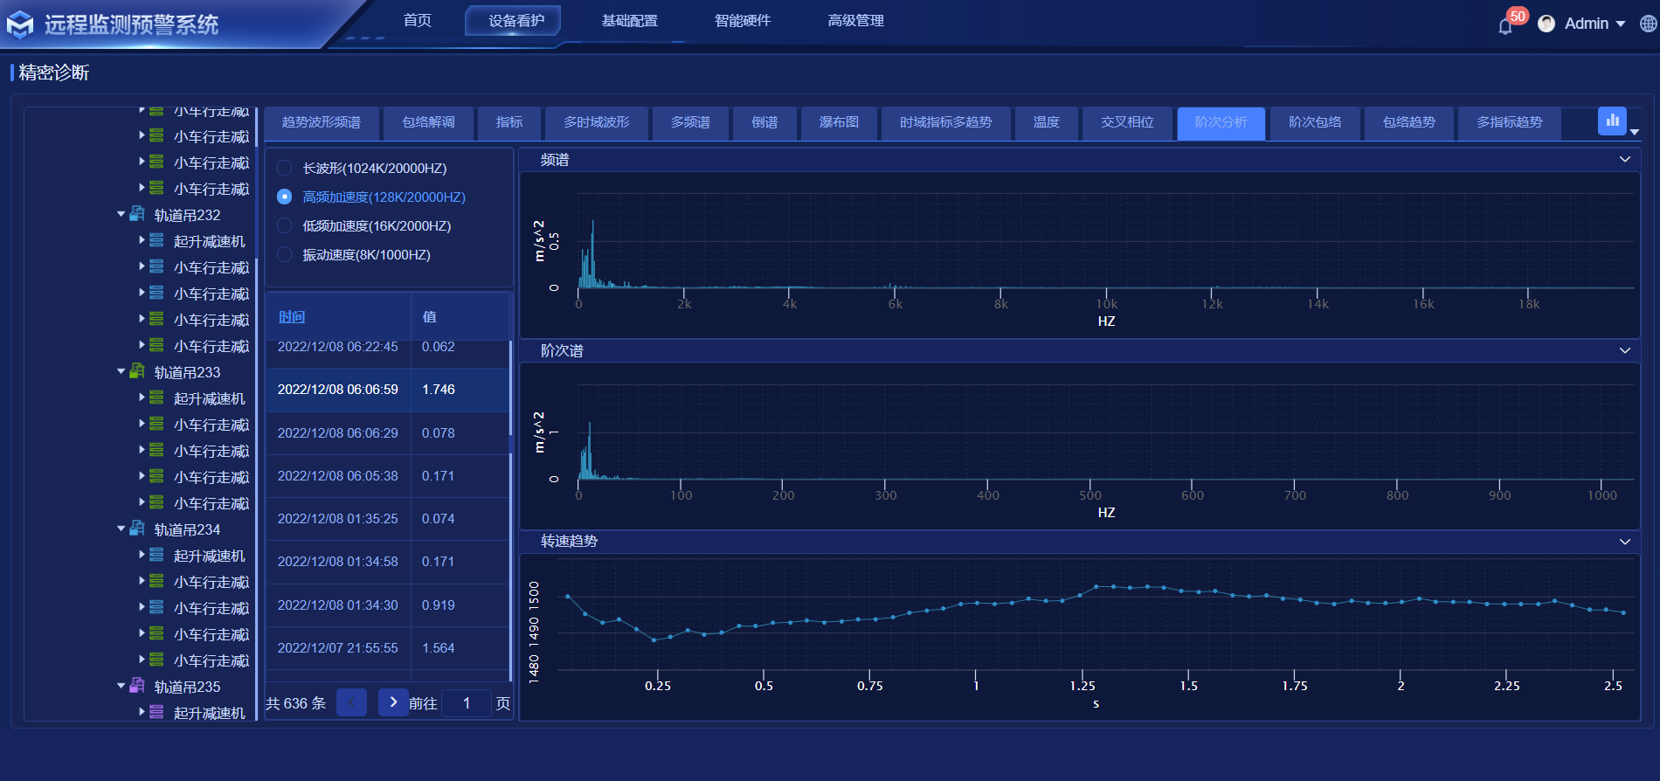Image resolution: width=1660 pixels, height=781 pixels.
Task: Go to next page of records
Action: point(393,702)
